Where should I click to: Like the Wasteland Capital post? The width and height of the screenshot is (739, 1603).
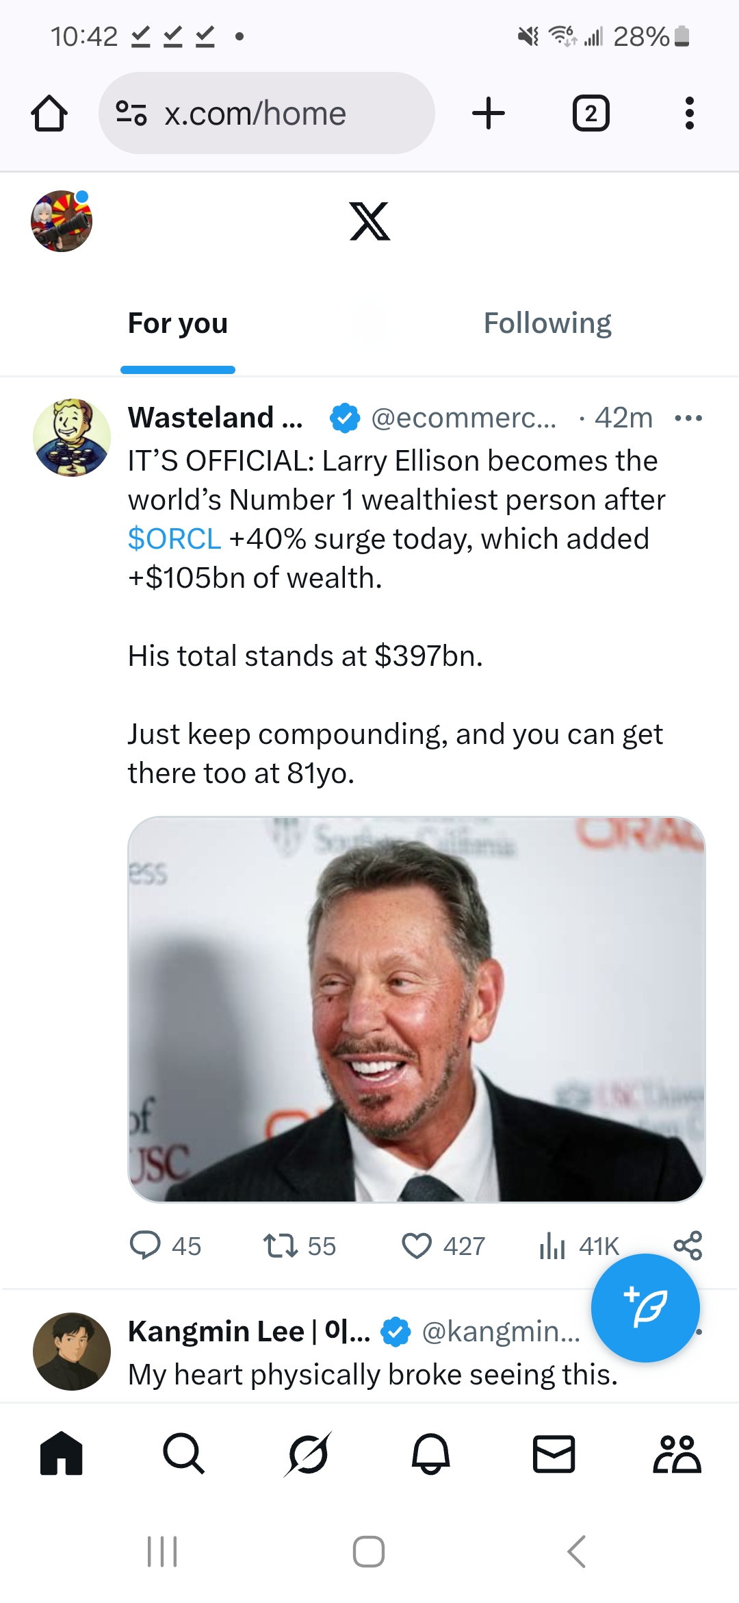[x=417, y=1245]
